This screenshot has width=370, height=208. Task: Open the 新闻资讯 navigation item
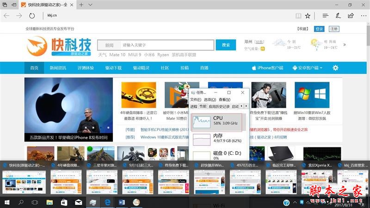point(58,68)
